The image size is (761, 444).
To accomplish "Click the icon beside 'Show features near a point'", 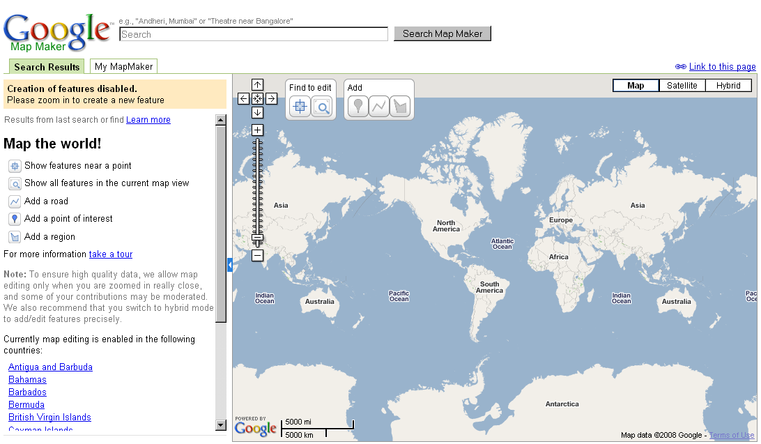I will (x=15, y=166).
